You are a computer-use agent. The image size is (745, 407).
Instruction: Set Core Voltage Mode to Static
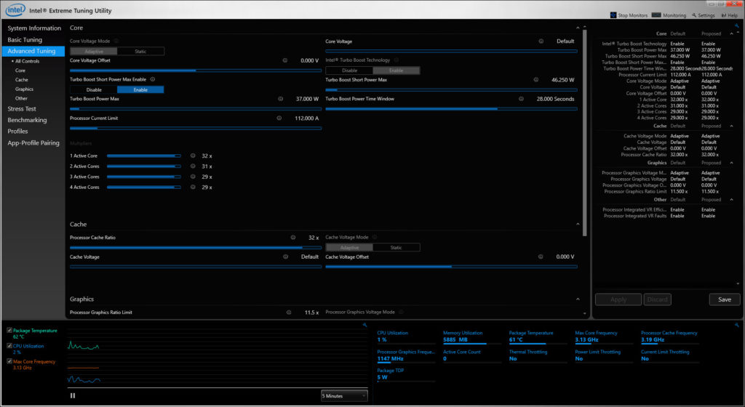point(140,51)
